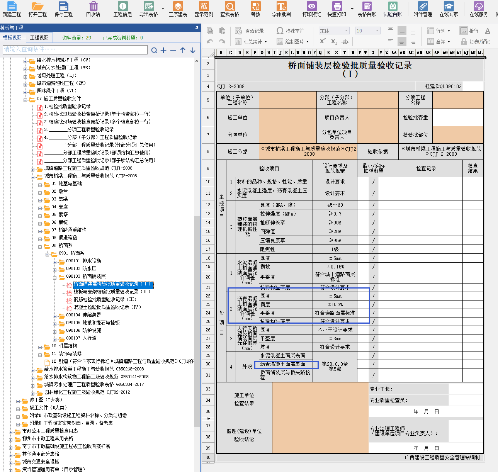Open 字体批刷 font batch tool
Viewport: 498px width, 472px height.
(x=281, y=9)
